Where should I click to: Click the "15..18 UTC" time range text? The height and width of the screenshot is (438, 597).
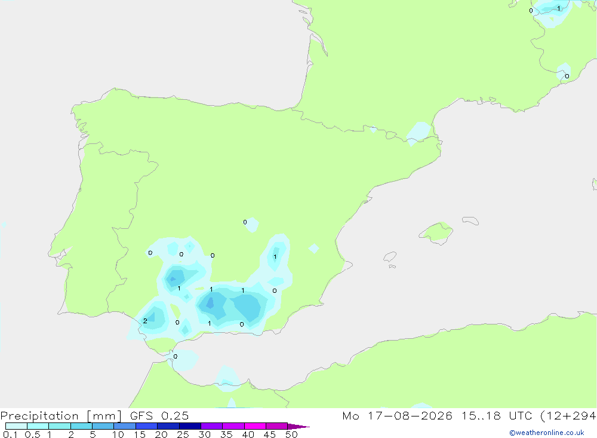coord(497,415)
